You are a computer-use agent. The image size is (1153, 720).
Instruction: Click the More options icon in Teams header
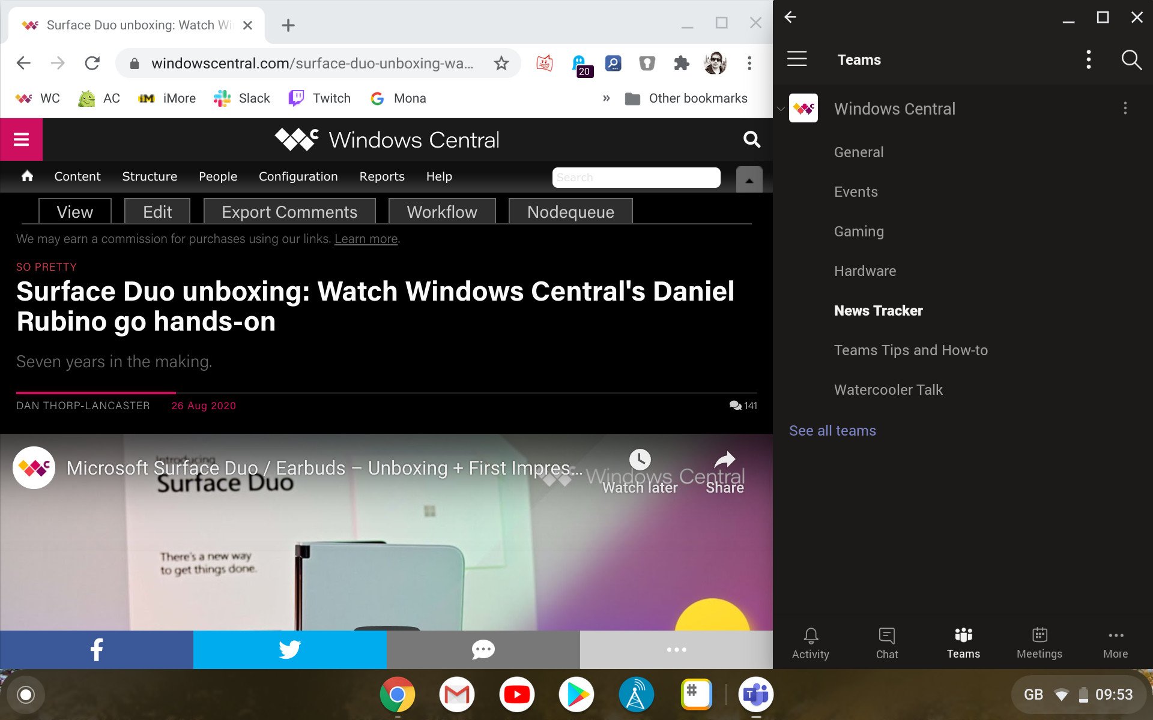[1088, 60]
